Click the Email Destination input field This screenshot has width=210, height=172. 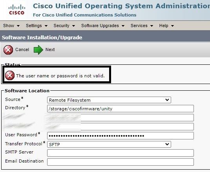[x=121, y=162]
